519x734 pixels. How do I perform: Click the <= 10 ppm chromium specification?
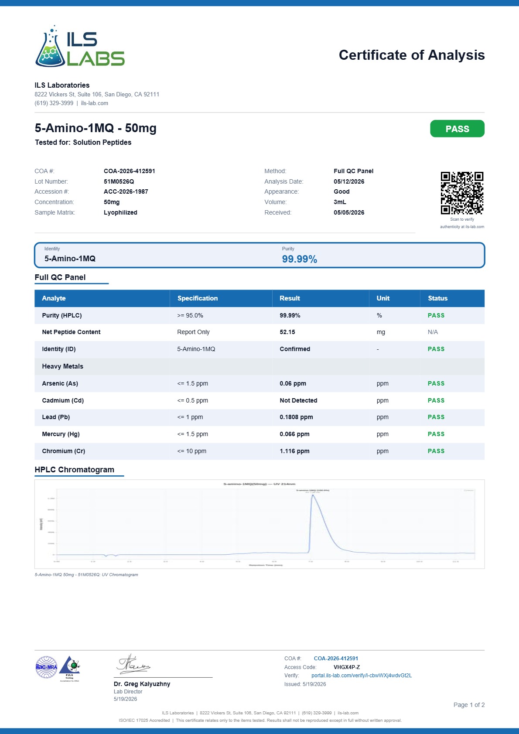tap(192, 451)
